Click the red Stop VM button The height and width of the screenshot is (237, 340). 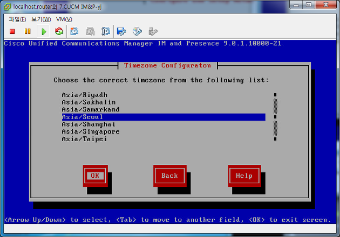(x=12, y=32)
